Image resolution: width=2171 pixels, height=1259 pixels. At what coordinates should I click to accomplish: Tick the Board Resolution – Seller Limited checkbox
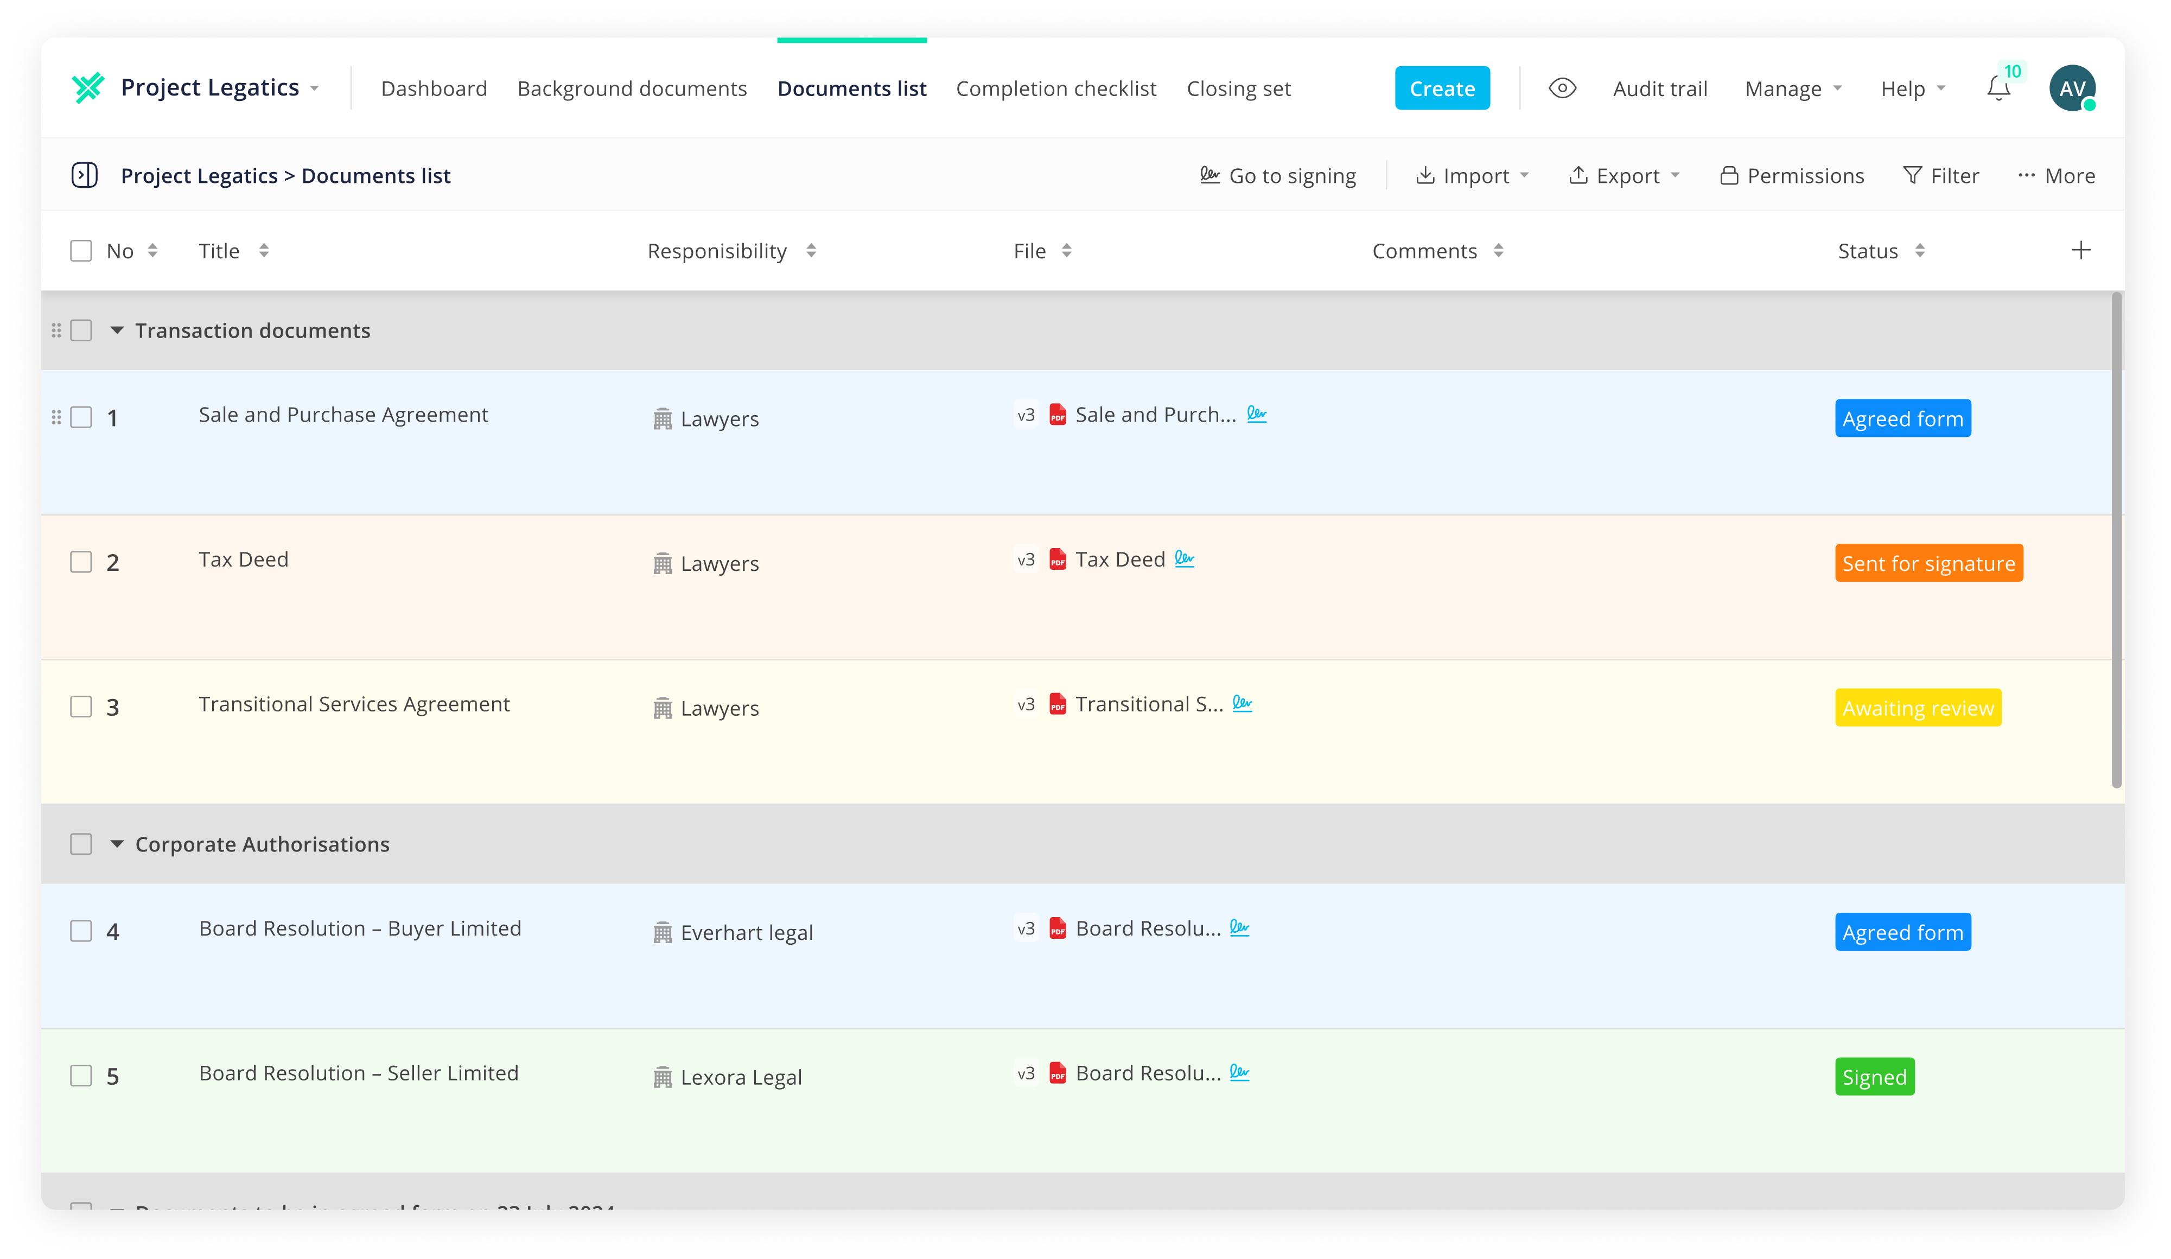coord(81,1076)
